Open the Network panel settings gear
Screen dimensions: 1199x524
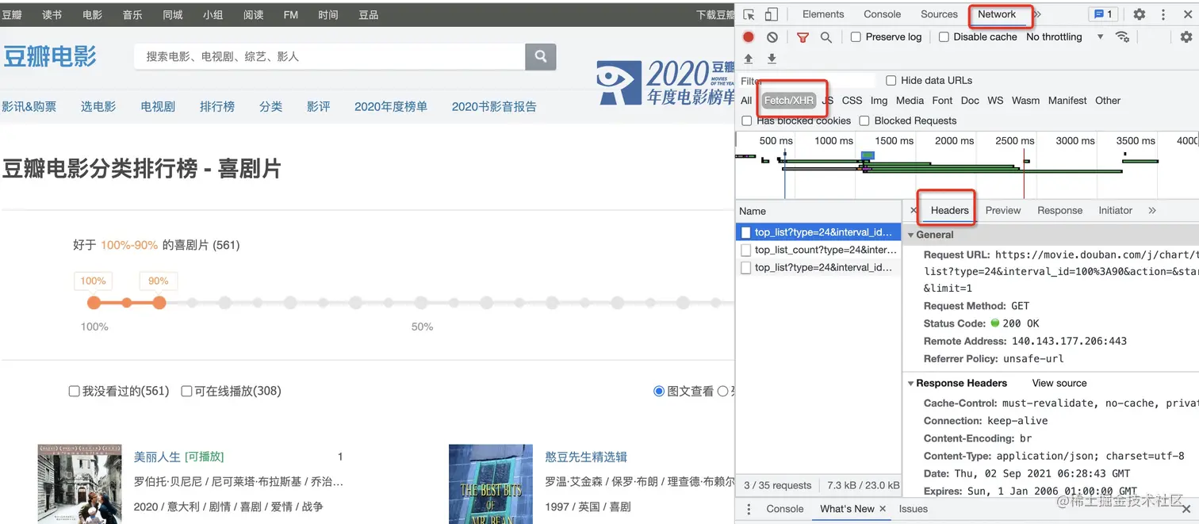1186,37
